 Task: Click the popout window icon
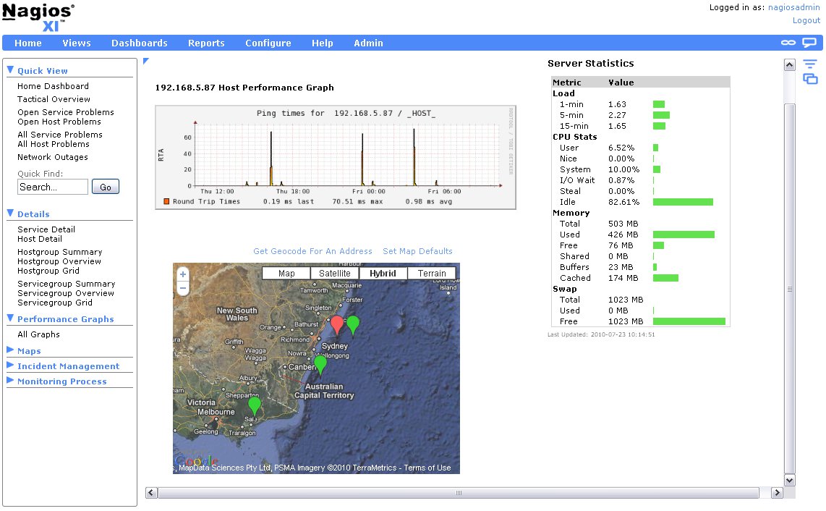pyautogui.click(x=810, y=79)
